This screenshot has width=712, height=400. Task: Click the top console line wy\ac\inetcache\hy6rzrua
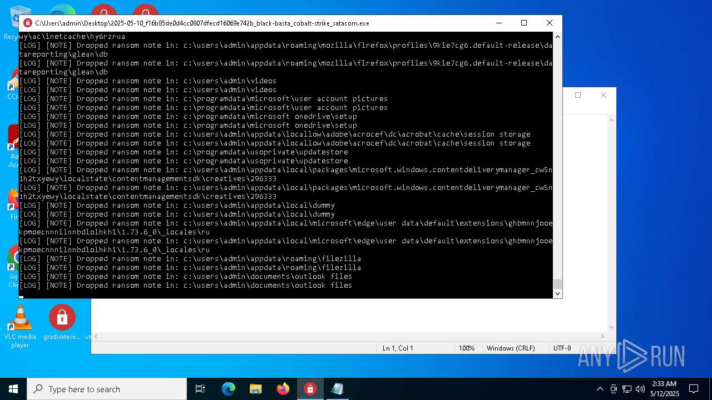click(x=72, y=37)
